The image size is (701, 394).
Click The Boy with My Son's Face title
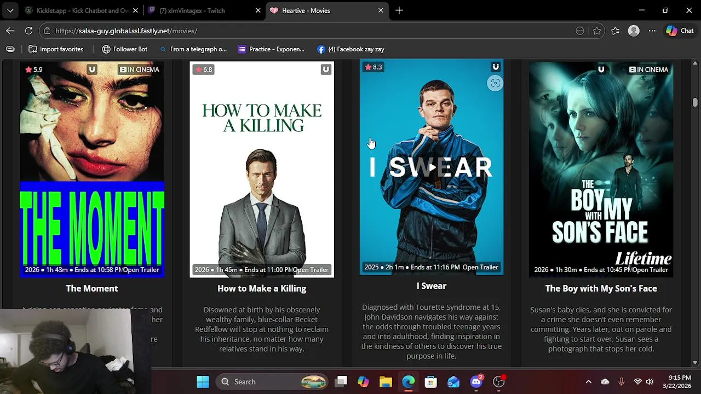point(601,288)
